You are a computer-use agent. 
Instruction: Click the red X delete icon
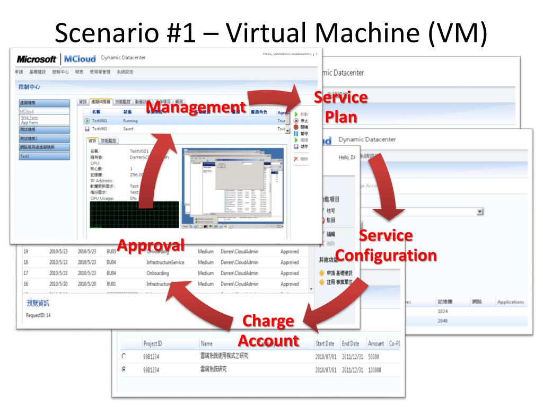pyautogui.click(x=296, y=159)
